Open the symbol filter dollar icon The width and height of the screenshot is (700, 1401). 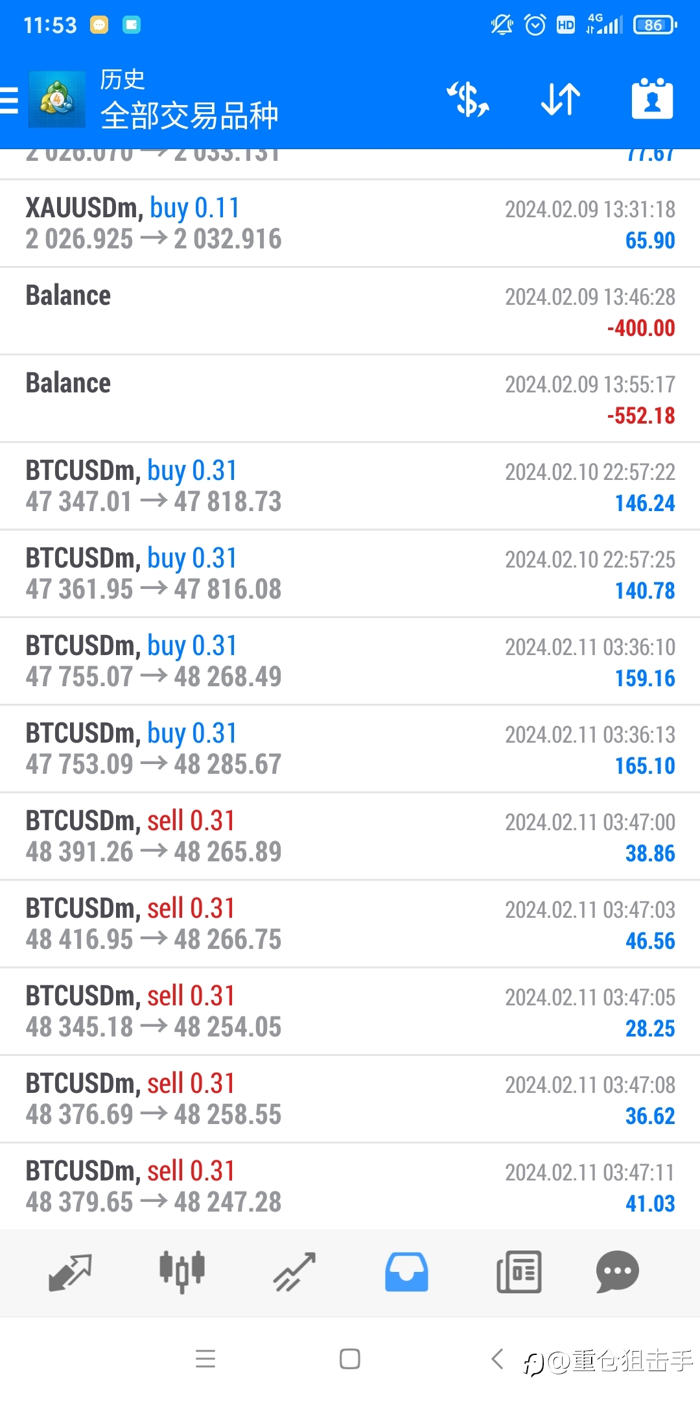(x=467, y=99)
